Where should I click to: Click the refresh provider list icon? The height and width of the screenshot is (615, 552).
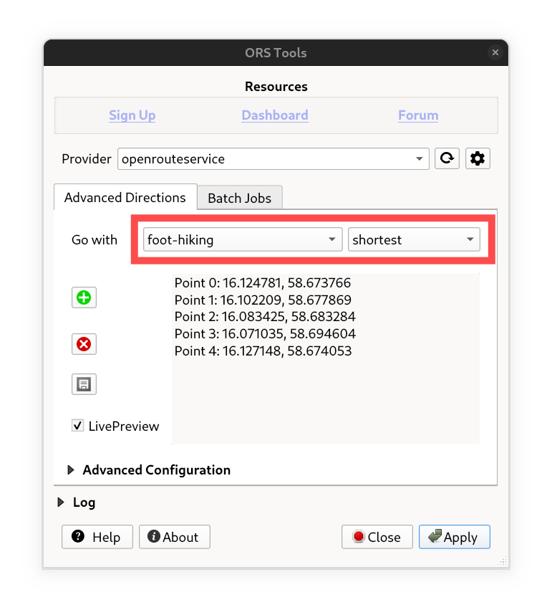447,159
